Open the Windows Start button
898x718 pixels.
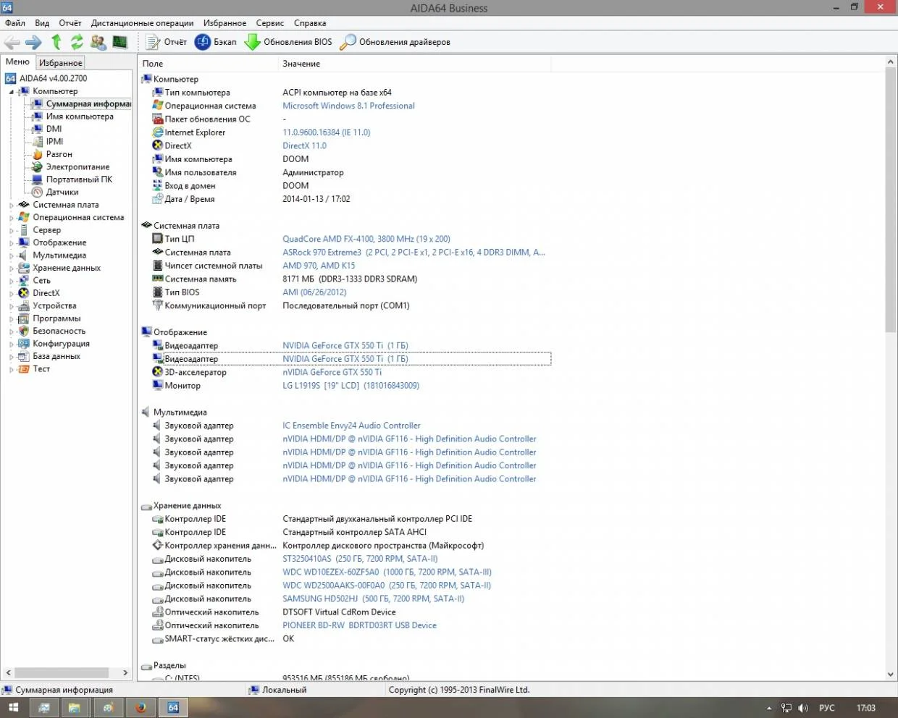(x=13, y=708)
